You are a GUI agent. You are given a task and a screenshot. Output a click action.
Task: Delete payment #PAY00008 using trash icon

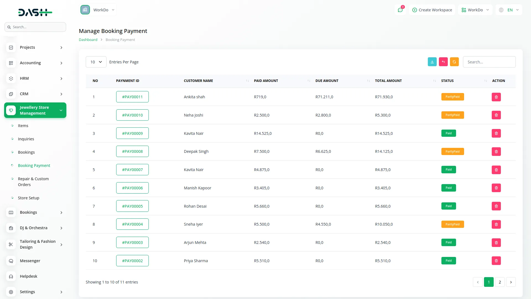(496, 151)
